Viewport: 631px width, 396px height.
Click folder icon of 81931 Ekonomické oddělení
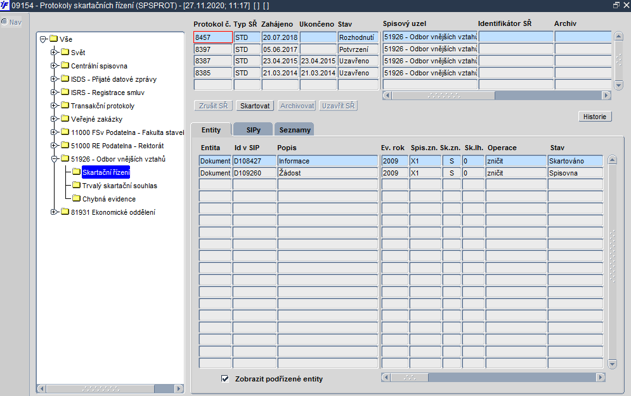click(x=65, y=212)
